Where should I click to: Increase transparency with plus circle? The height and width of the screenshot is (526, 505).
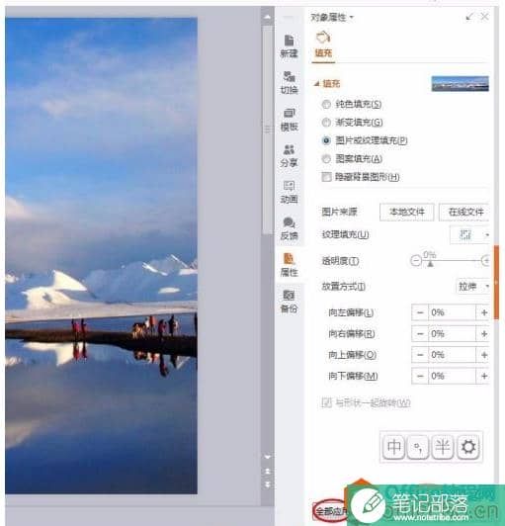pos(485,260)
